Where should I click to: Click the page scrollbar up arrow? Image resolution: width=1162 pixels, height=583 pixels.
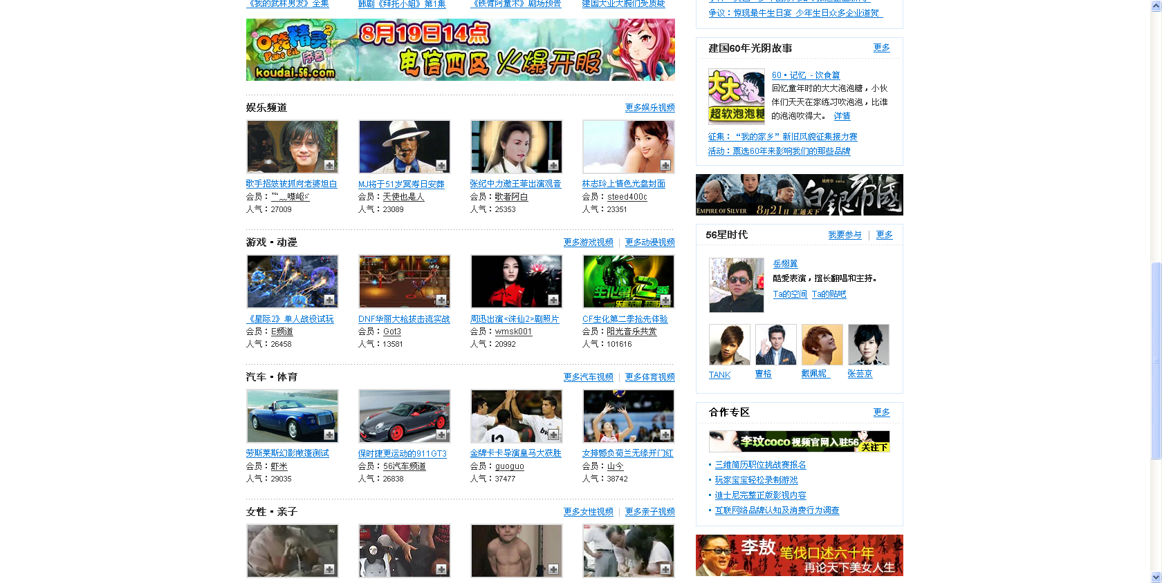[1156, 6]
